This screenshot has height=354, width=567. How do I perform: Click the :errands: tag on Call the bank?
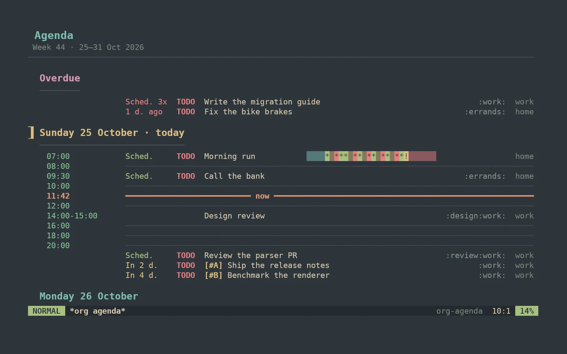485,176
